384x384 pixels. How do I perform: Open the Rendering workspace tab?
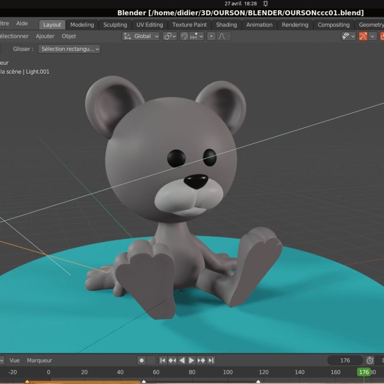pos(295,25)
